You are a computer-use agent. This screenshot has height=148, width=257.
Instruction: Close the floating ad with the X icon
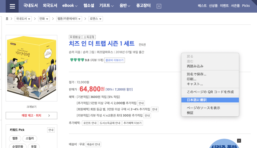239,141
